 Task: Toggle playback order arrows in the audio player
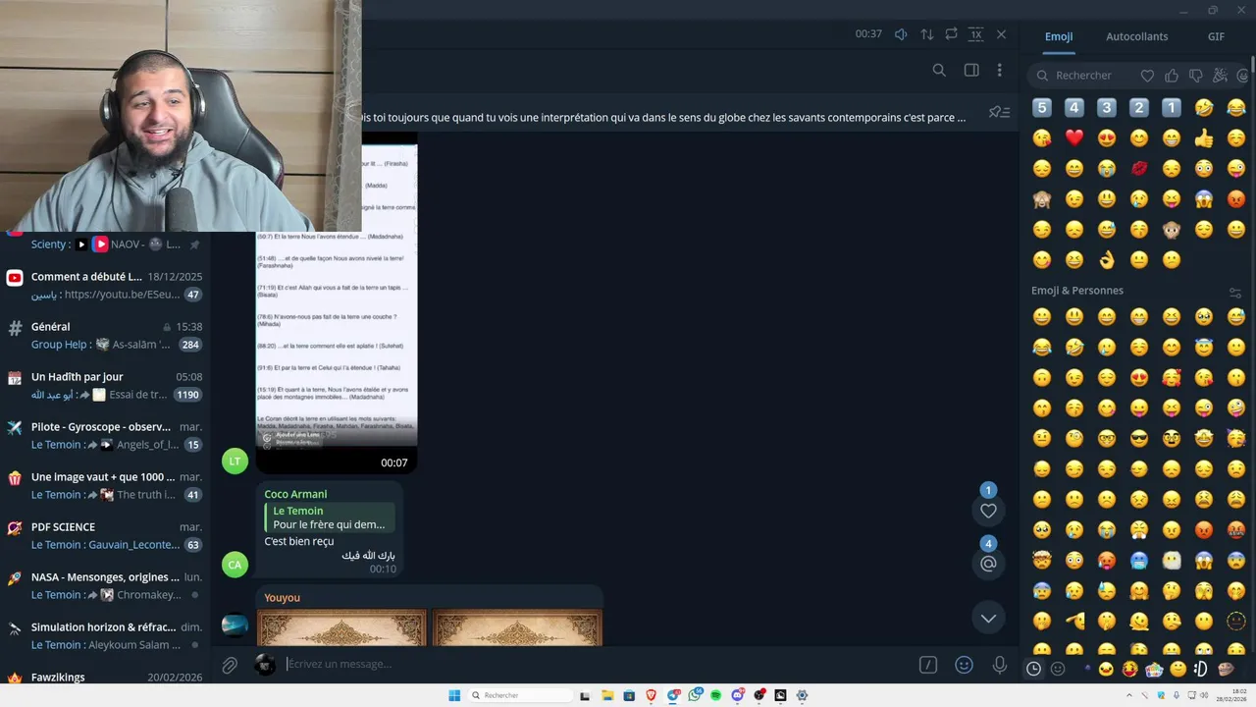pyautogui.click(x=926, y=34)
